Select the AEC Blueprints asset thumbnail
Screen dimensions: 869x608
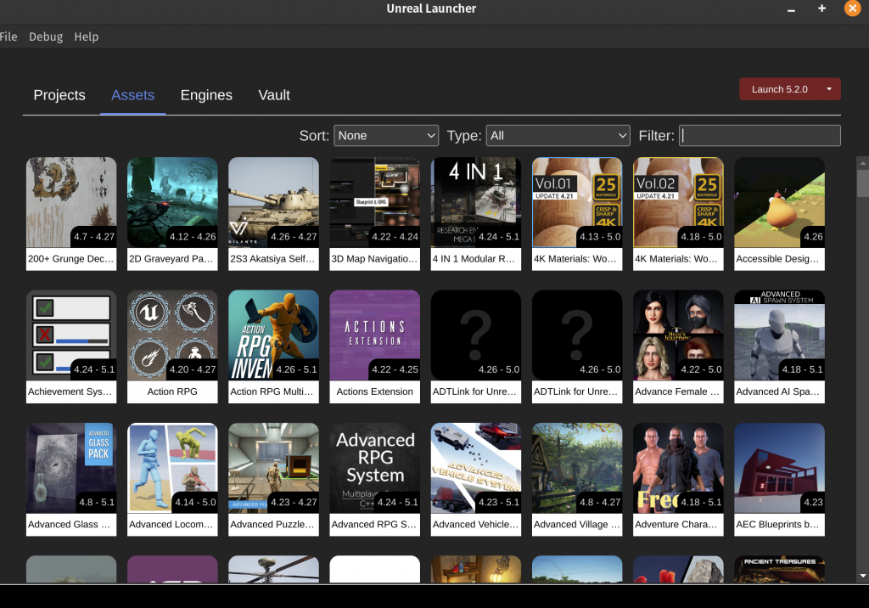[779, 468]
